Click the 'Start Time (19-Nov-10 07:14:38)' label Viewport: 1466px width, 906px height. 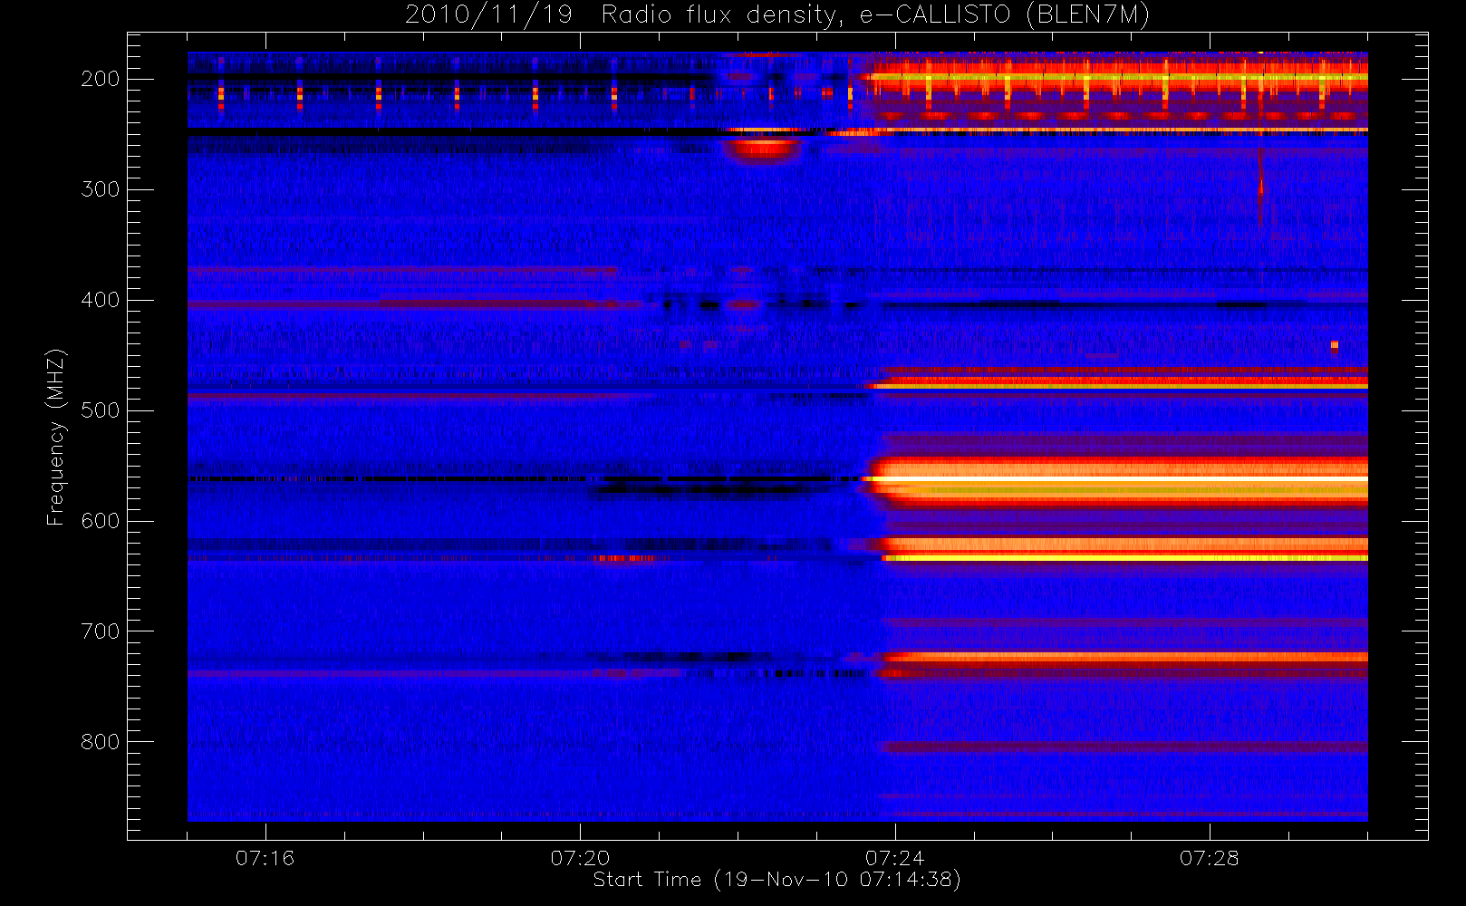tap(776, 880)
